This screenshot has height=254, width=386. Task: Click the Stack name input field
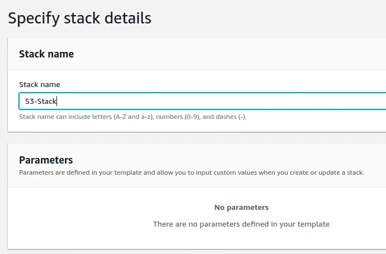coord(201,101)
